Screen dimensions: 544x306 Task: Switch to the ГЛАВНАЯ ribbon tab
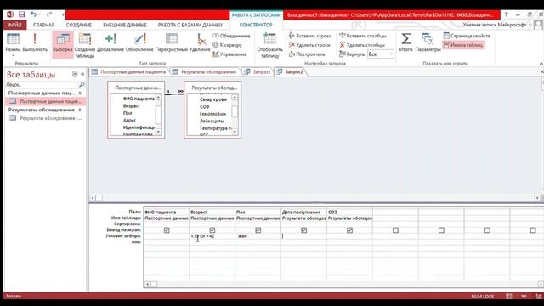click(x=43, y=25)
